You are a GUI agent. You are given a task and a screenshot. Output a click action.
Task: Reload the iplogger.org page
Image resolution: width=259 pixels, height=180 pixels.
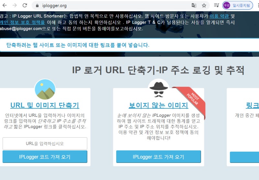click(x=25, y=5)
